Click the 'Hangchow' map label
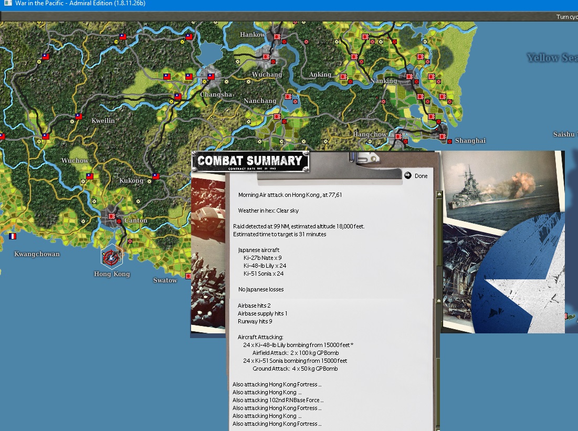The width and height of the screenshot is (578, 431). 370,134
